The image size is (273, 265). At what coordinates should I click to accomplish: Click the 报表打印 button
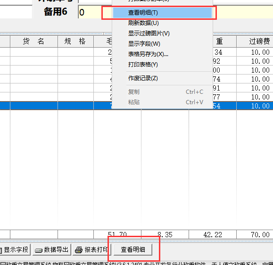tap(92, 250)
